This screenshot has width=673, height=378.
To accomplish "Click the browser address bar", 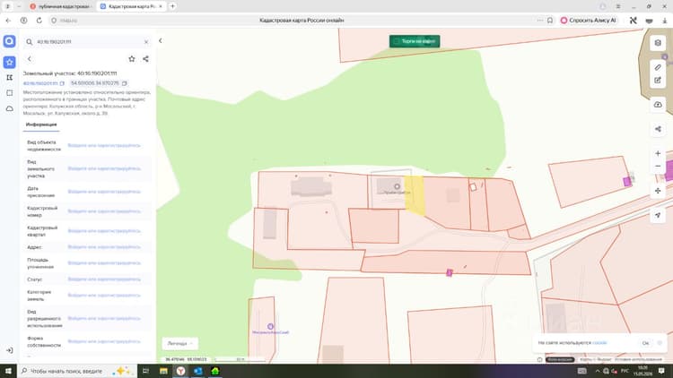I will [301, 20].
